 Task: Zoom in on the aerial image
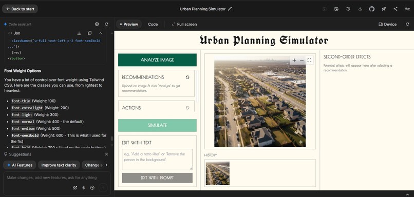coord(294,61)
